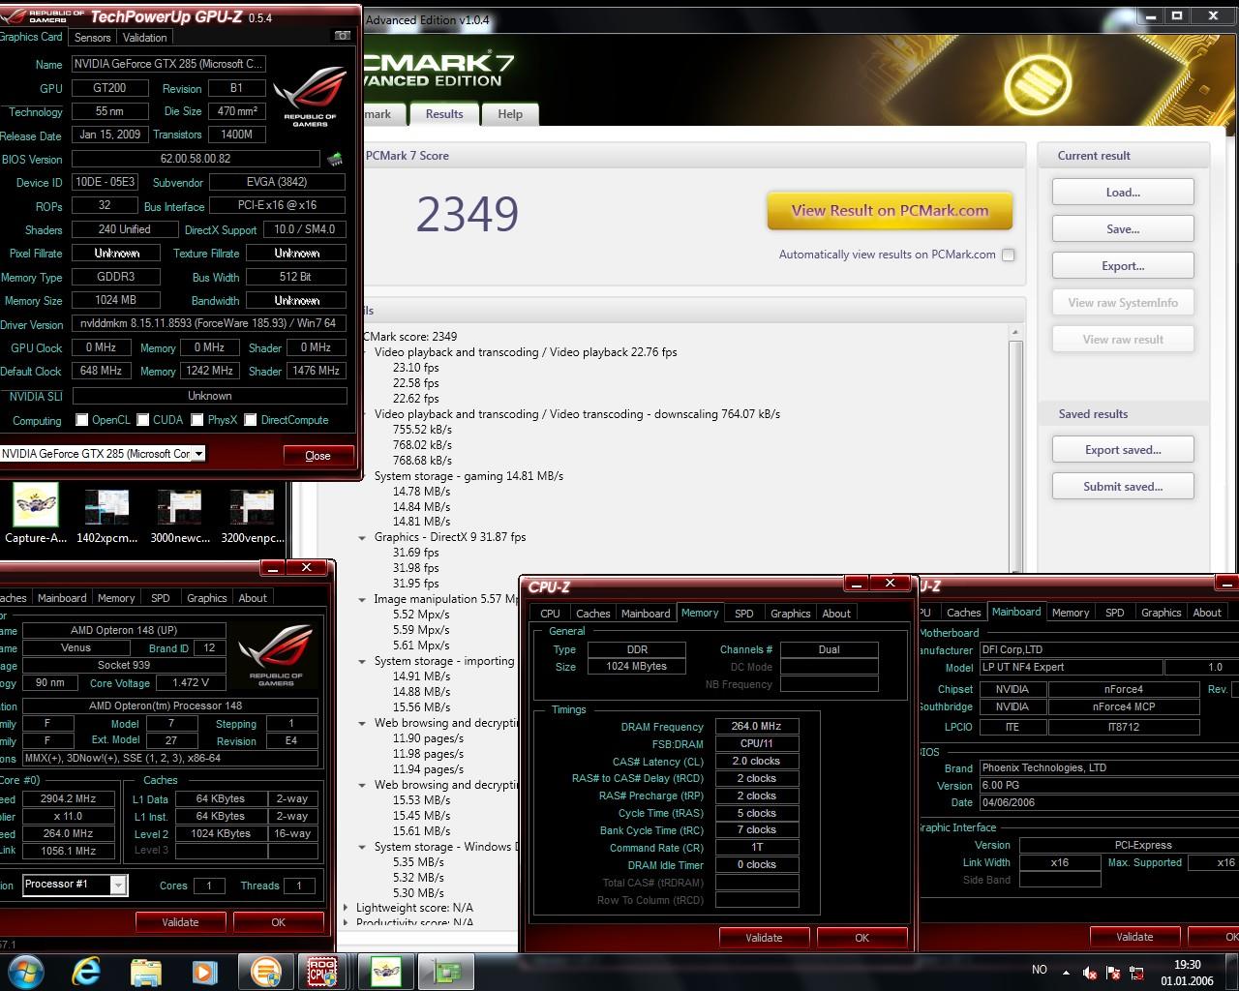The image size is (1239, 991).
Task: Tick Automatically view results on PCMark.com
Action: tap(1009, 255)
